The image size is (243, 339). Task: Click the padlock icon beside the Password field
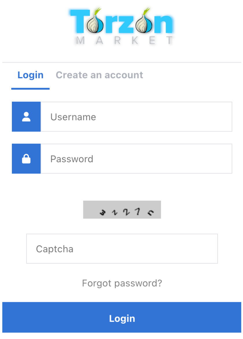[26, 158]
